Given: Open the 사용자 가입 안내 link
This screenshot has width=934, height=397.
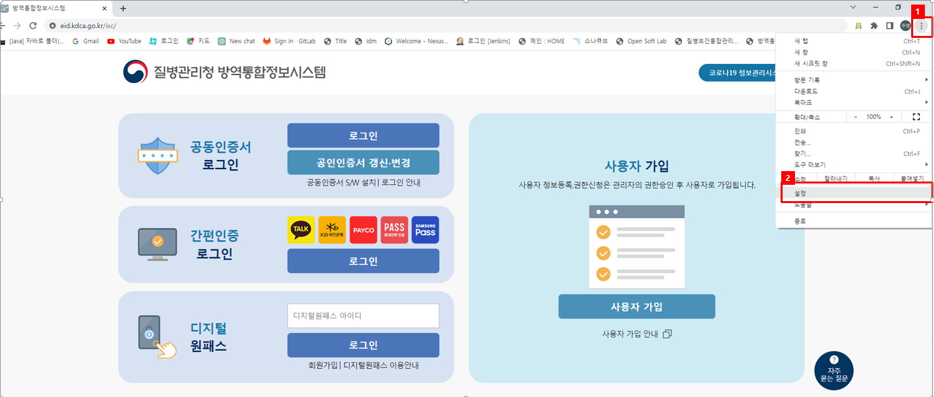Looking at the screenshot, I should (636, 334).
